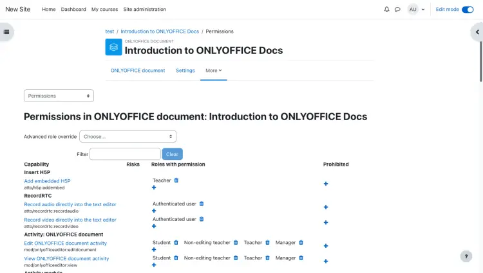Toggle Edit mode switch off
The image size is (483, 273).
pos(468,10)
